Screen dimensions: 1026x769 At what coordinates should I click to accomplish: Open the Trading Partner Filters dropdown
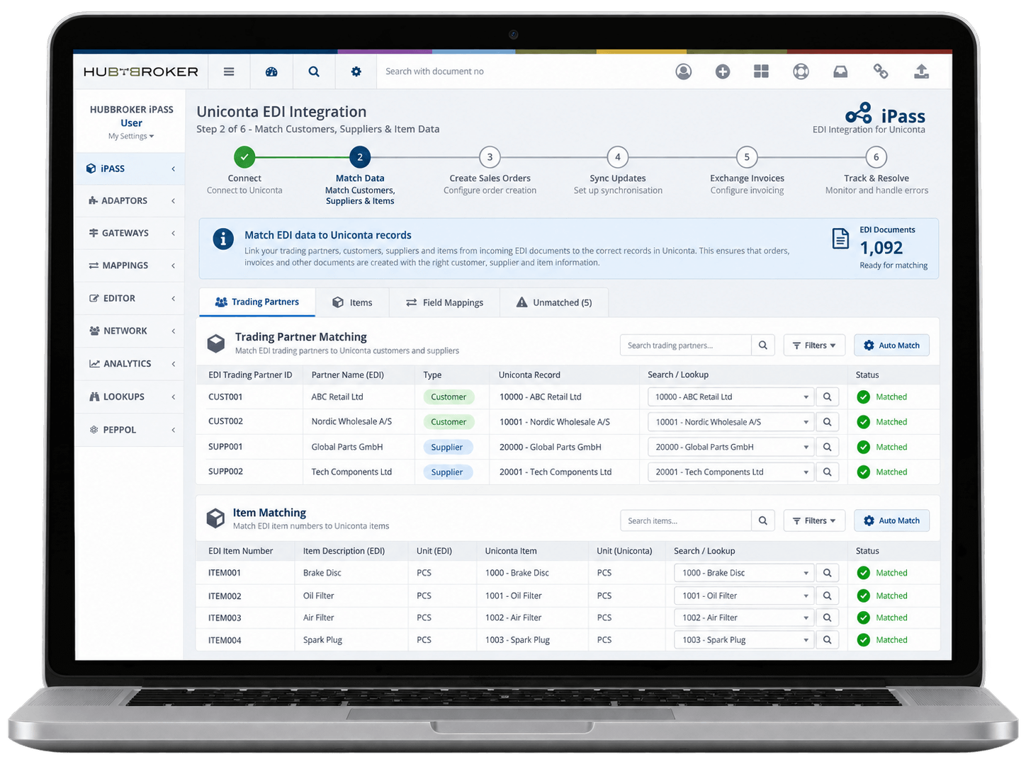click(x=814, y=346)
